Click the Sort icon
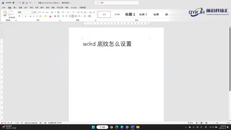The width and height of the screenshot is (231, 130). (x=90, y=12)
